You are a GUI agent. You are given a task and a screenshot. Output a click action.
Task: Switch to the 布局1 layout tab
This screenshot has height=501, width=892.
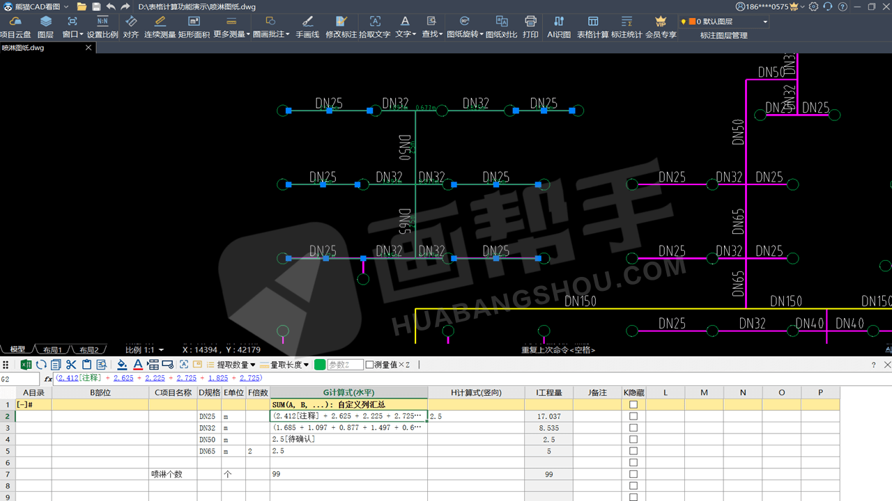coord(51,349)
